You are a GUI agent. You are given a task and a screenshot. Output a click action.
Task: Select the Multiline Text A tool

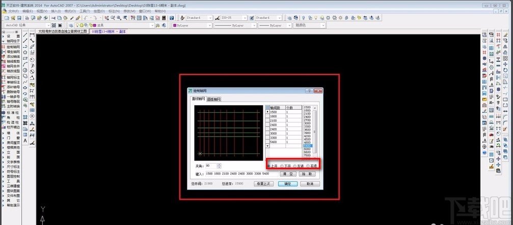click(25, 141)
